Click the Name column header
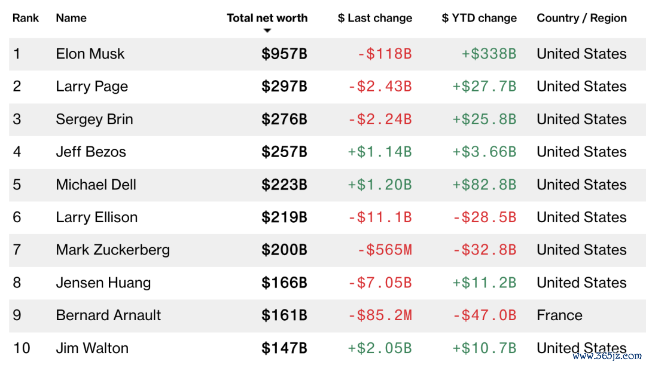This screenshot has width=646, height=365. pyautogui.click(x=71, y=18)
